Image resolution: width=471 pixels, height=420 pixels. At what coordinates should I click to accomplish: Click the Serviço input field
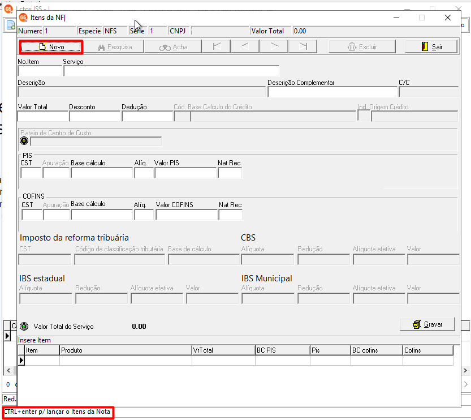(x=171, y=71)
